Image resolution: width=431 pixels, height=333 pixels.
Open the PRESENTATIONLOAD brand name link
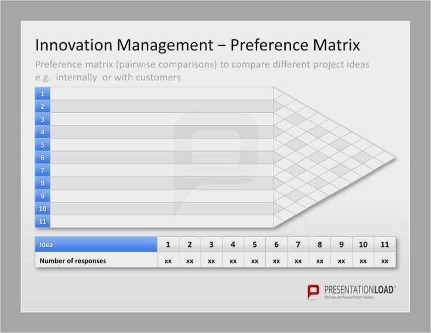pyautogui.click(x=360, y=289)
